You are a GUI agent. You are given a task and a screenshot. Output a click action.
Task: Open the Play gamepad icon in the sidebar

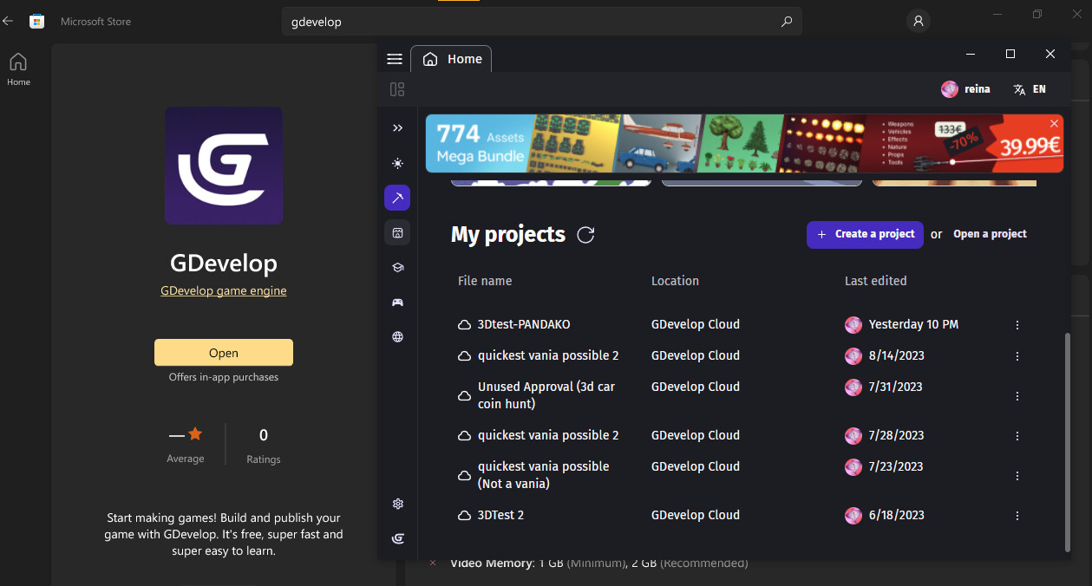pyautogui.click(x=397, y=302)
